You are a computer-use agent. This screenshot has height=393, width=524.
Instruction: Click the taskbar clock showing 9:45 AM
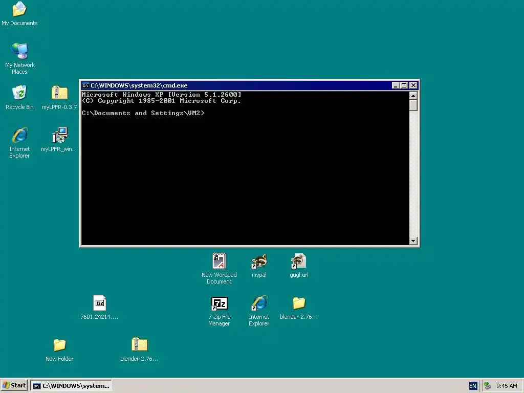tap(507, 386)
